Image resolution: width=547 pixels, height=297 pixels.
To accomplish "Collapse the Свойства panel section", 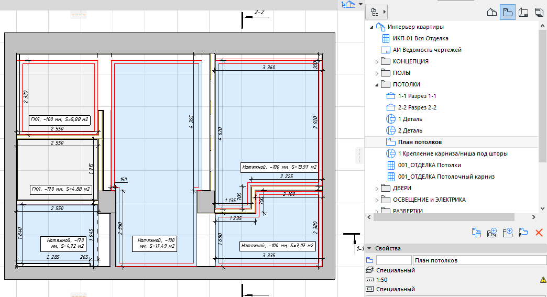I will click(369, 248).
